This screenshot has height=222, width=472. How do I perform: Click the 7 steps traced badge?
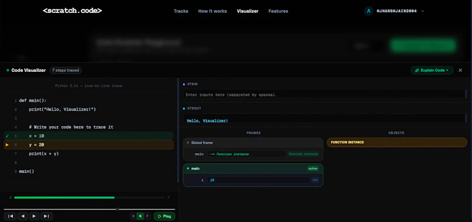point(65,70)
